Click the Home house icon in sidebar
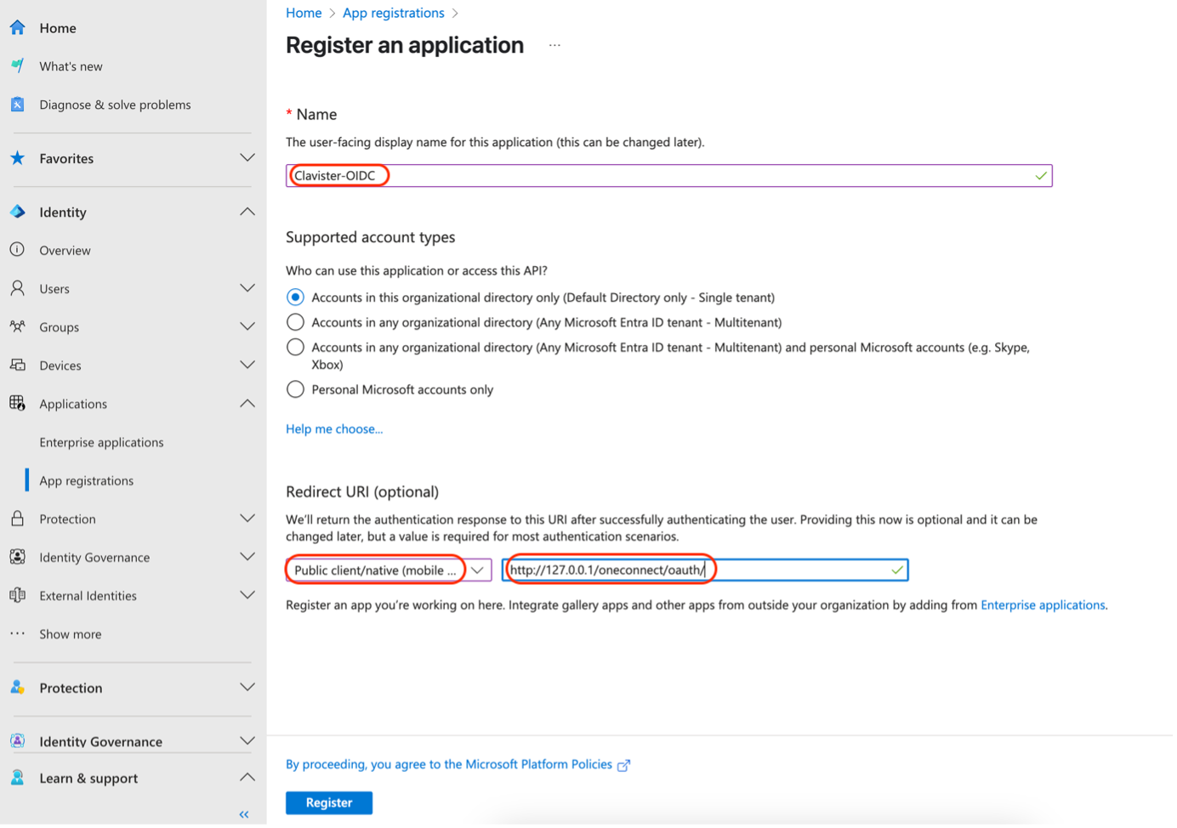The image size is (1177, 828). point(17,28)
